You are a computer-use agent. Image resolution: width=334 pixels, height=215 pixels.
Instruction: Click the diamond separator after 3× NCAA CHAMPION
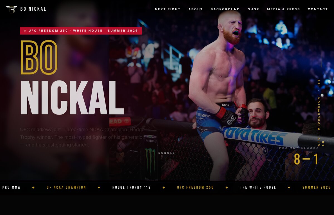pos(99,187)
